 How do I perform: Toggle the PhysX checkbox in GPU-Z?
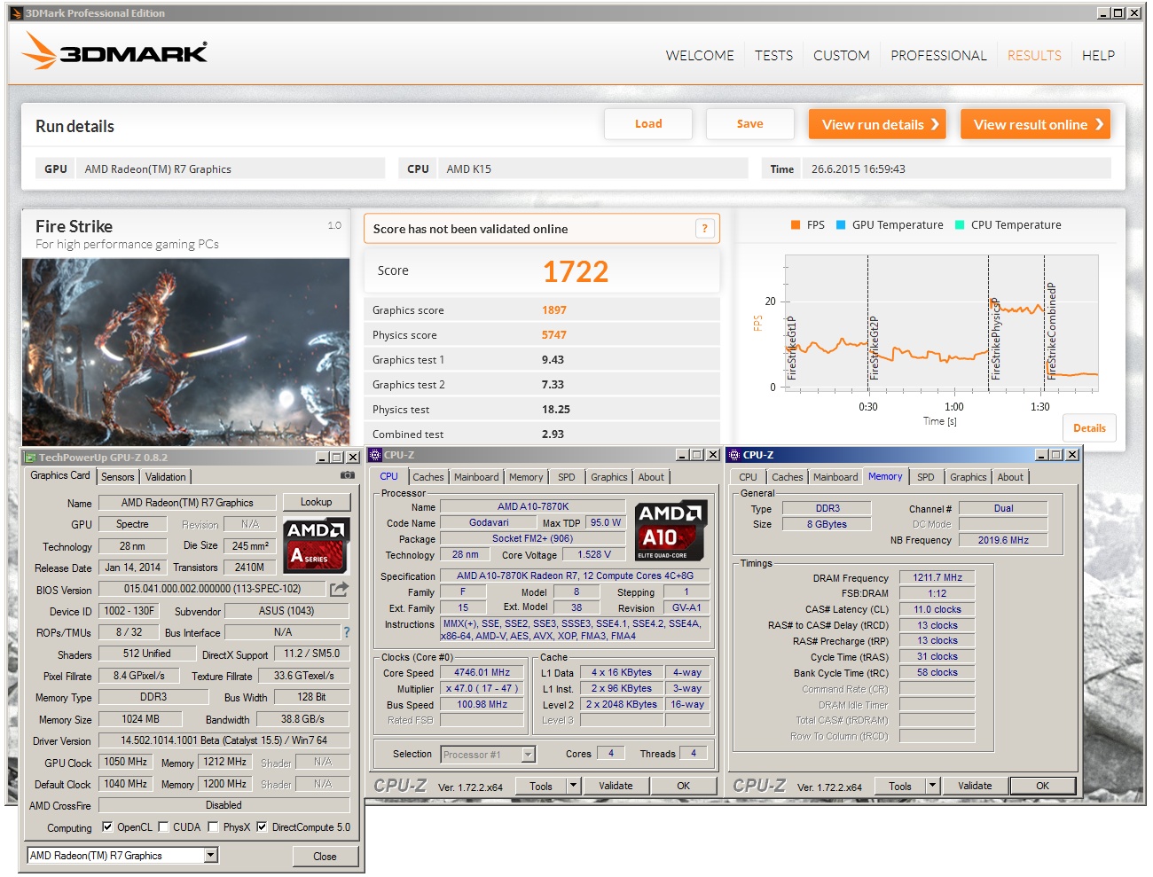click(x=213, y=826)
